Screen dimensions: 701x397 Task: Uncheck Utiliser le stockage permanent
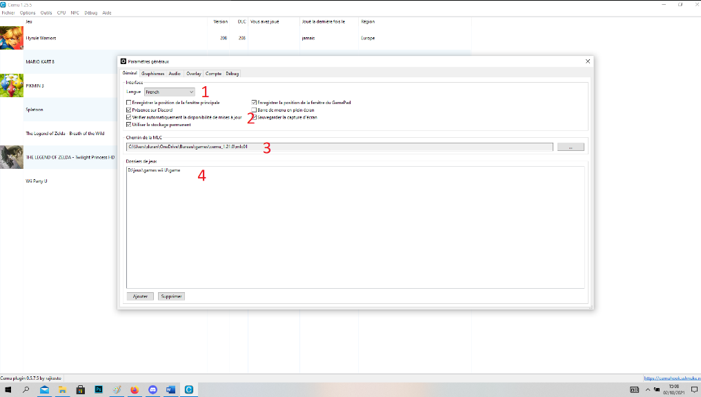tap(129, 125)
